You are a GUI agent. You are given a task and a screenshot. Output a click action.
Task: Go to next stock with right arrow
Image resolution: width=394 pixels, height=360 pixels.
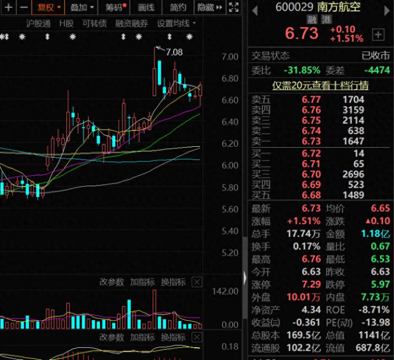click(x=387, y=11)
